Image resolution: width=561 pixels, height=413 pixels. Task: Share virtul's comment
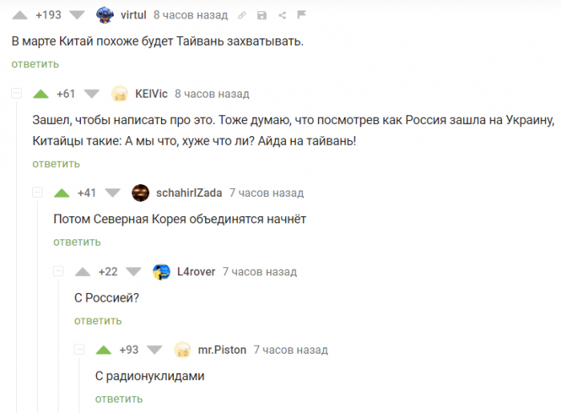[x=281, y=15]
